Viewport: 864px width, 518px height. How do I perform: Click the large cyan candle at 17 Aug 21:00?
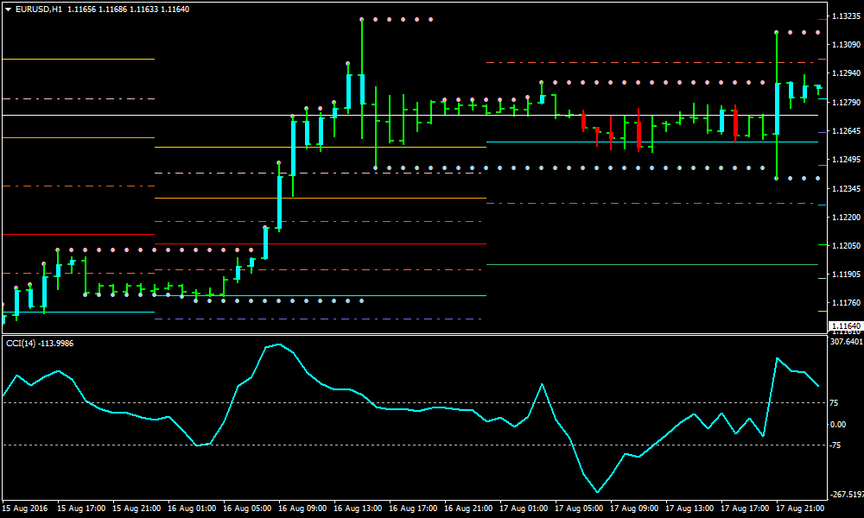coord(778,108)
